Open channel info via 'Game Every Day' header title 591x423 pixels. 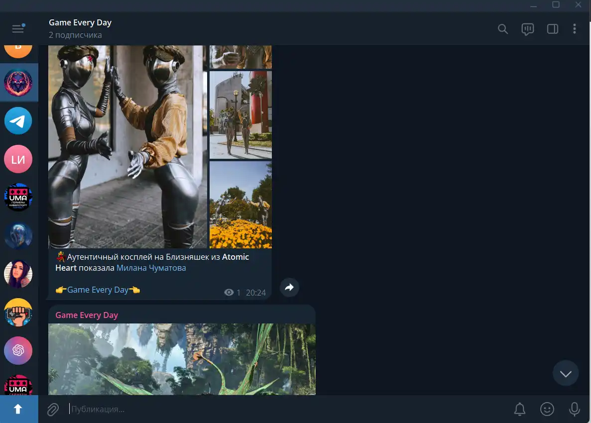point(80,22)
